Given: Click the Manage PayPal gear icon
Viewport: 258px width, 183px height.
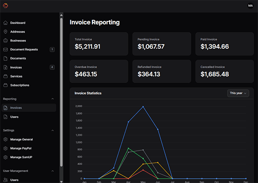Looking at the screenshot, I should (x=5, y=148).
